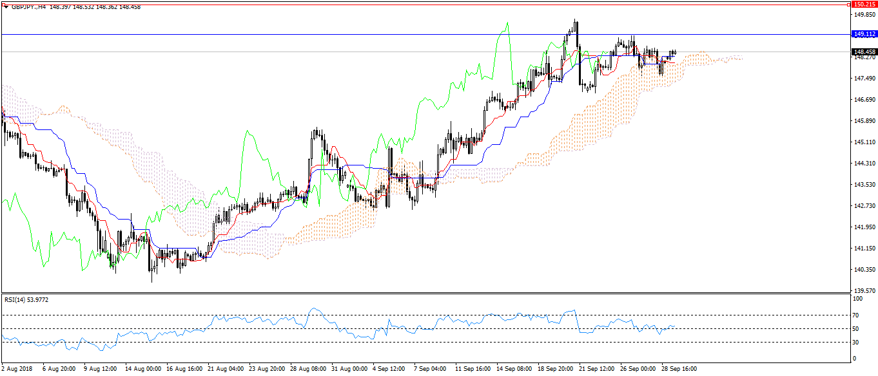Click the RSI scale value 100
This screenshot has width=878, height=376.
[859, 299]
